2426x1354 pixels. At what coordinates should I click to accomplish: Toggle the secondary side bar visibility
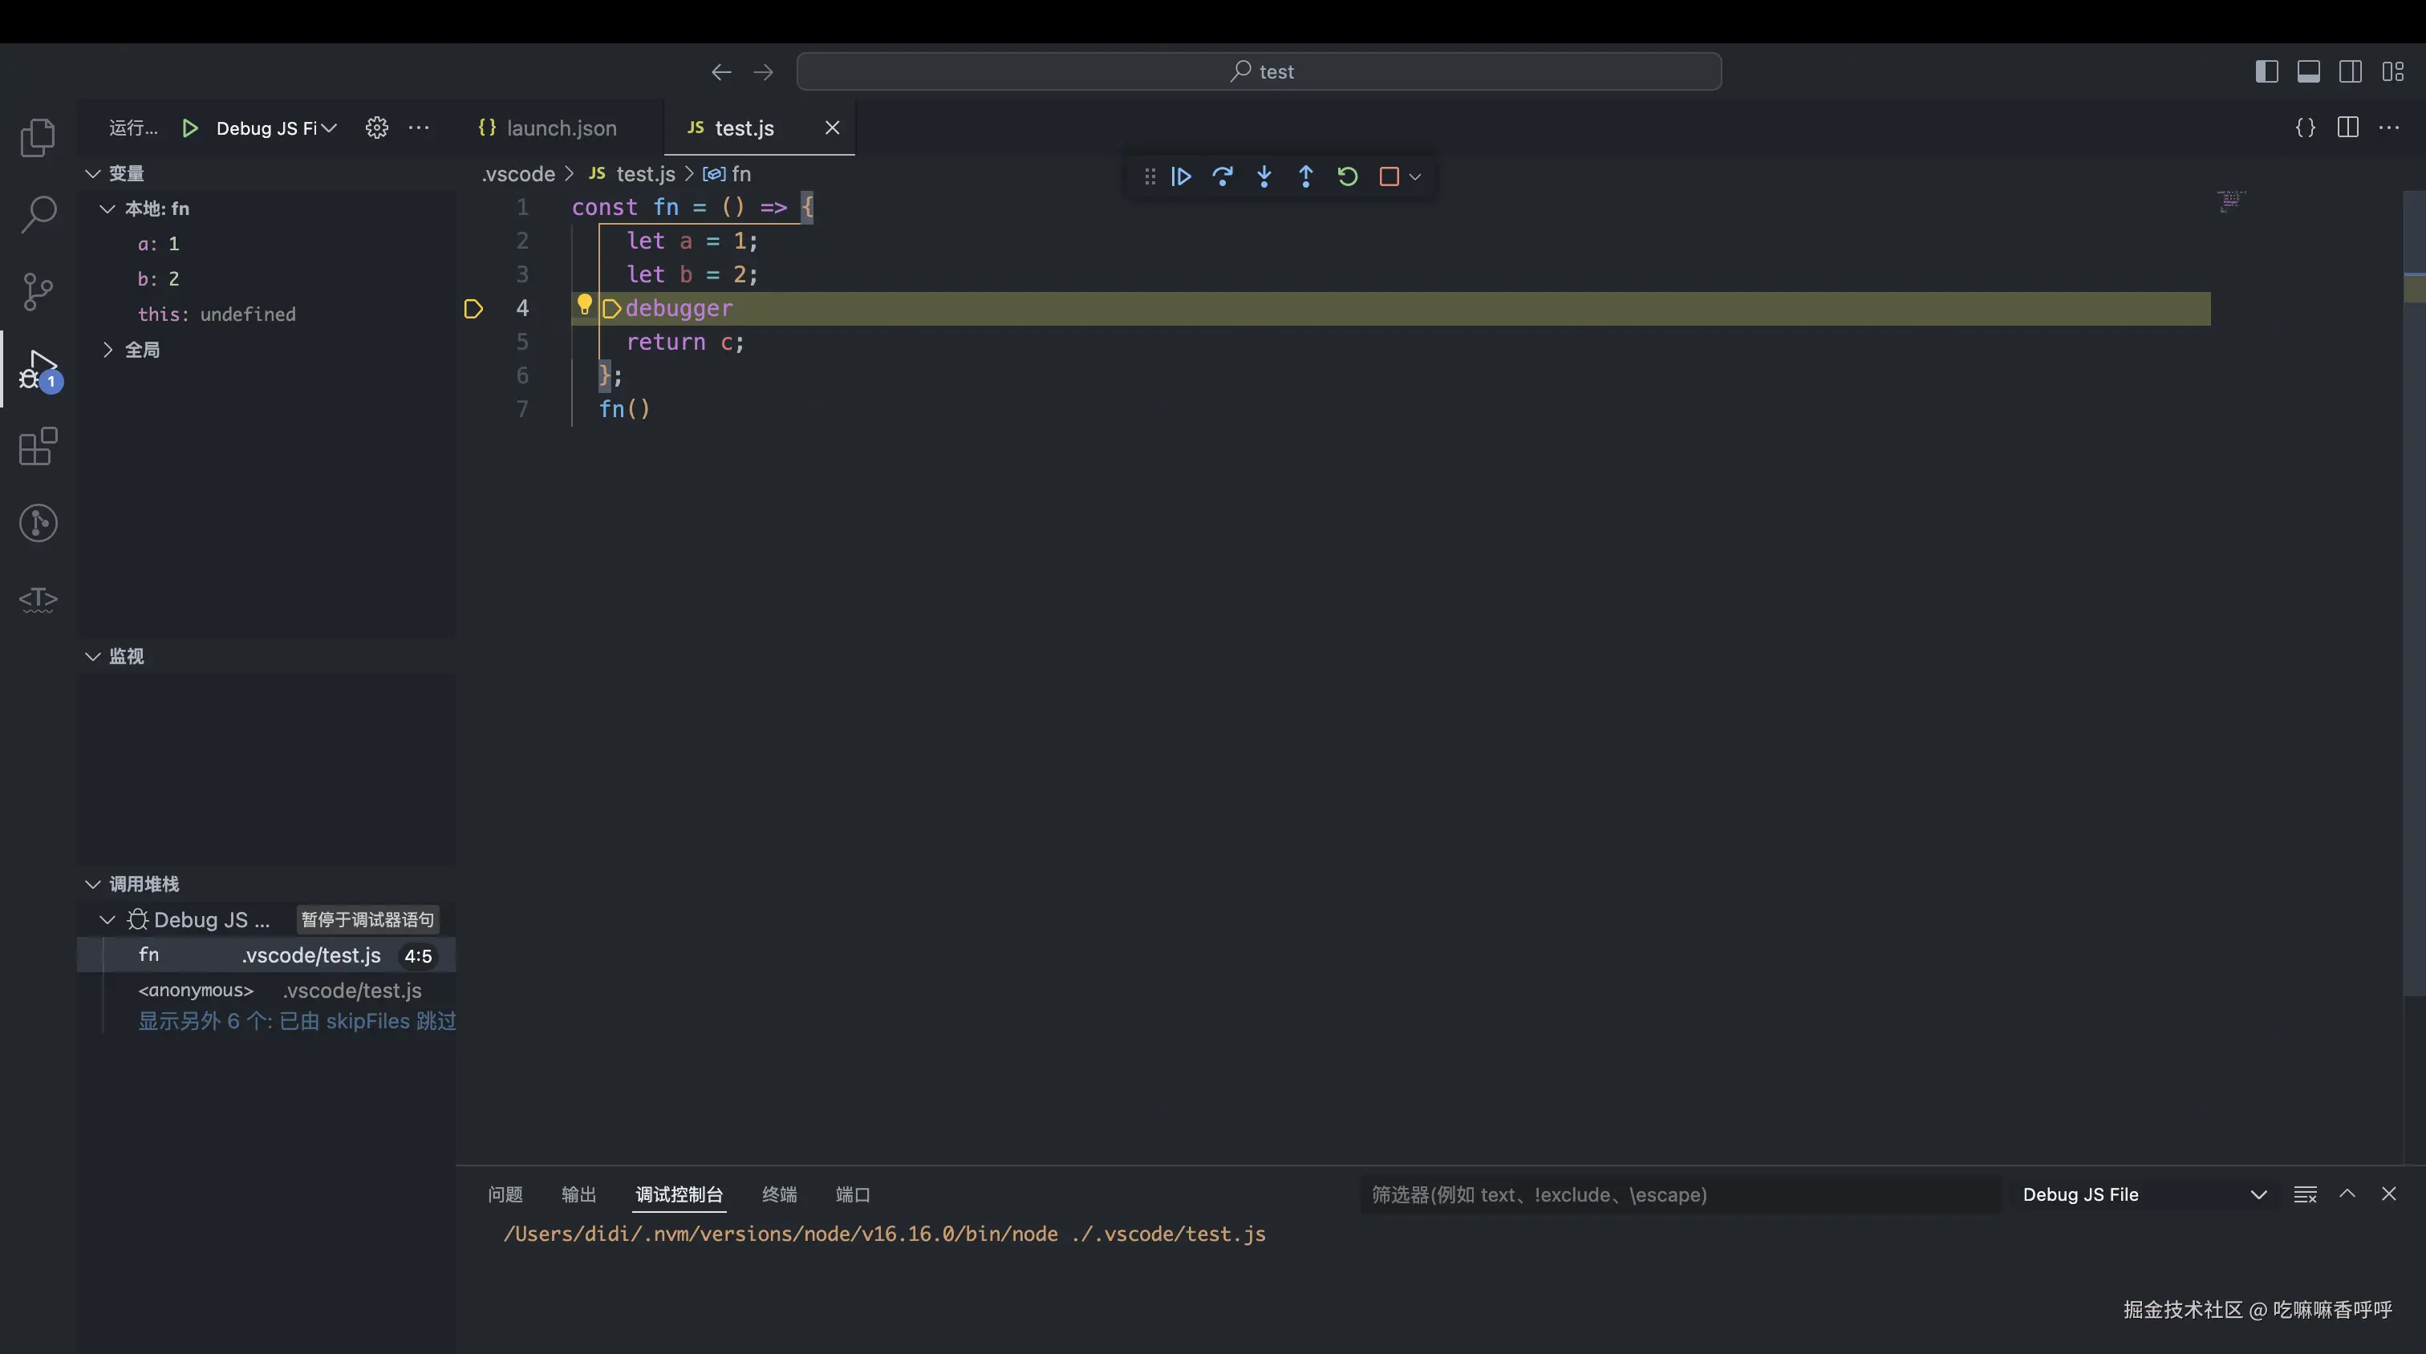[2351, 71]
